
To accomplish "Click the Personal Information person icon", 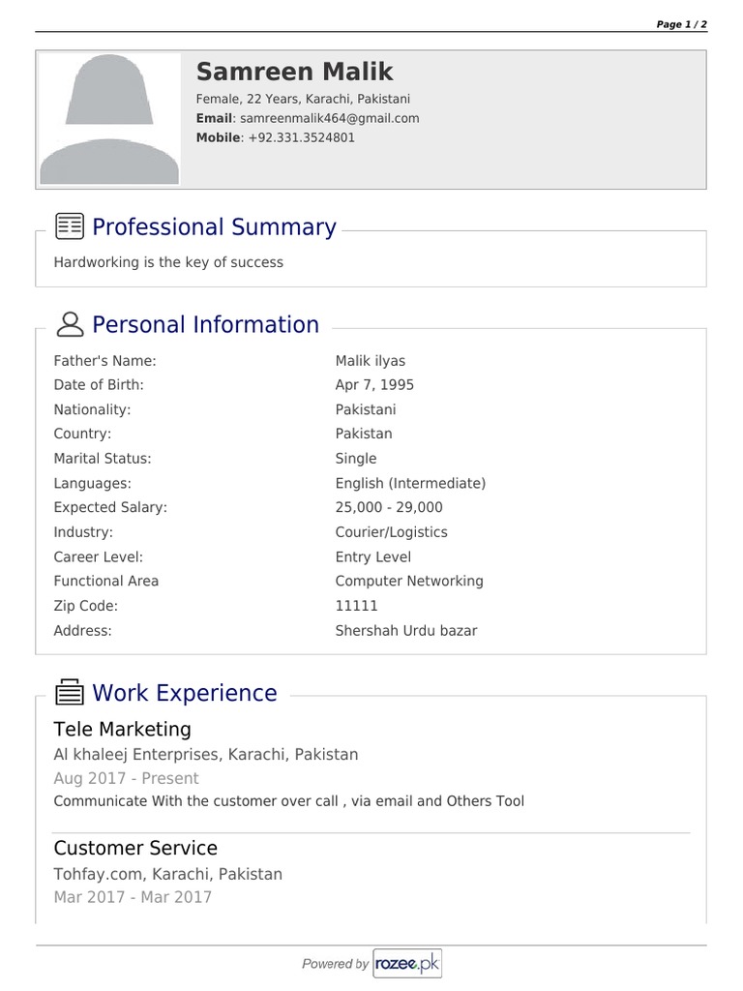I will coord(70,324).
